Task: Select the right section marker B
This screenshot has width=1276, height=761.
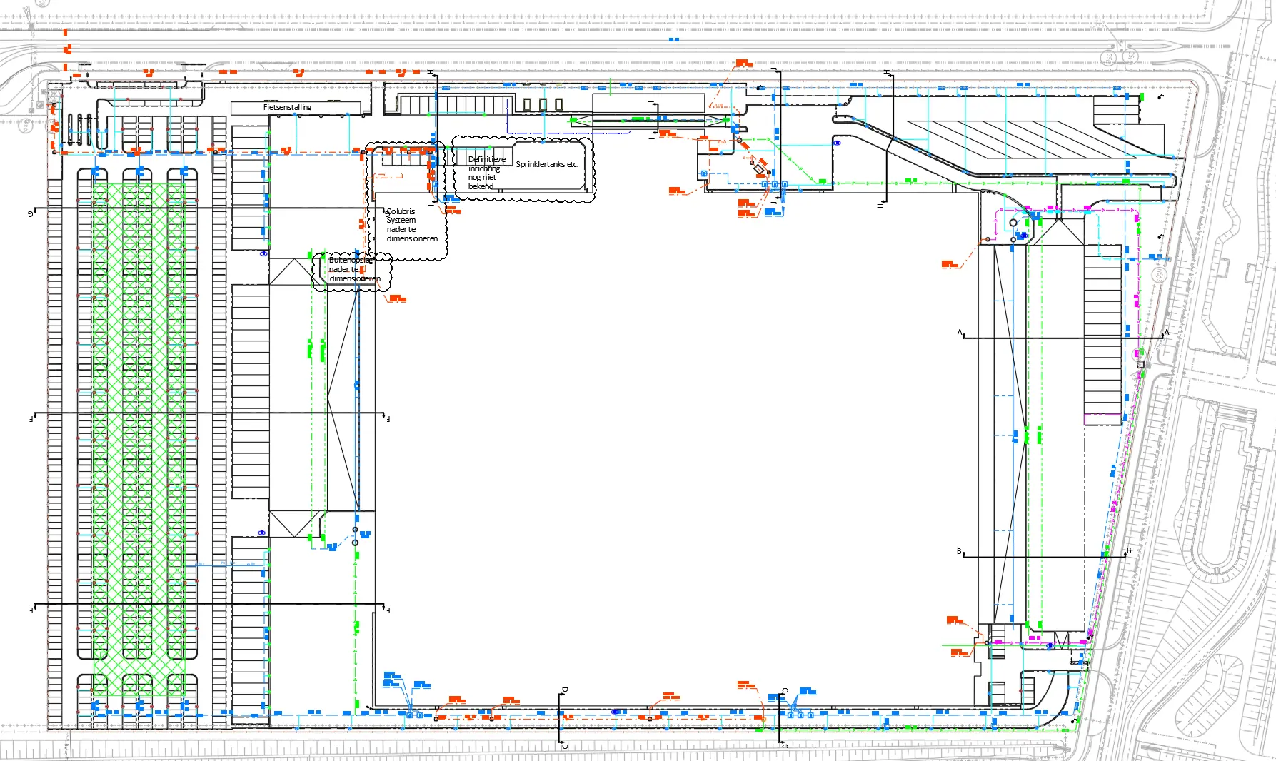Action: pyautogui.click(x=1129, y=551)
